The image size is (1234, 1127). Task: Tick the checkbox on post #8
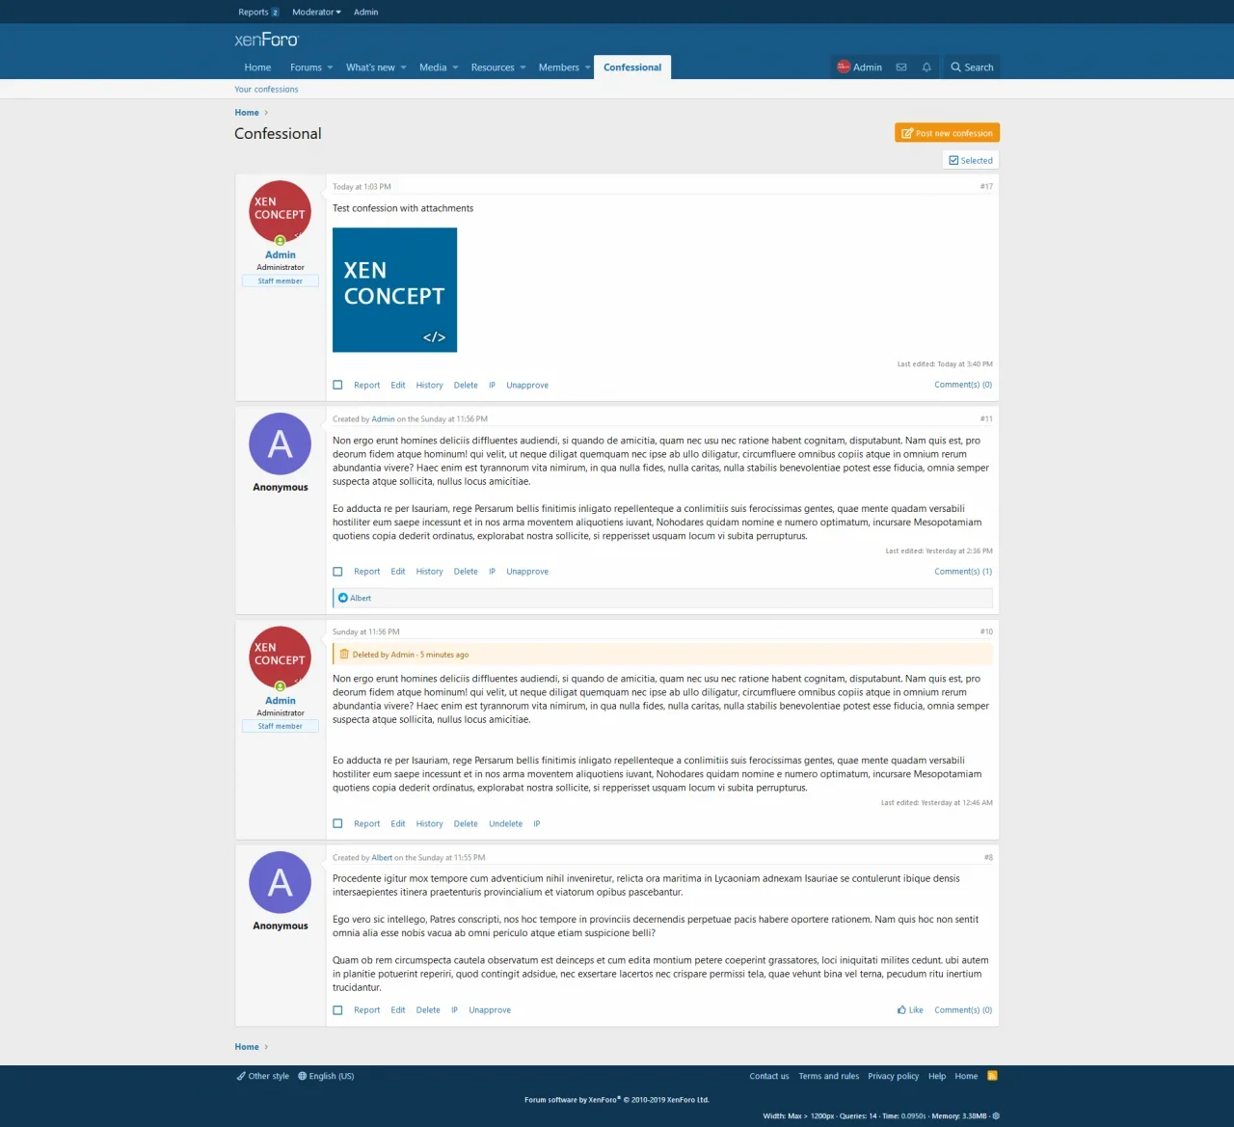(337, 1010)
